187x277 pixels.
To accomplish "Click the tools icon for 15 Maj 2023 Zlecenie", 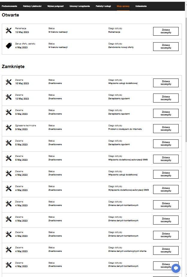I will click(x=9, y=82).
